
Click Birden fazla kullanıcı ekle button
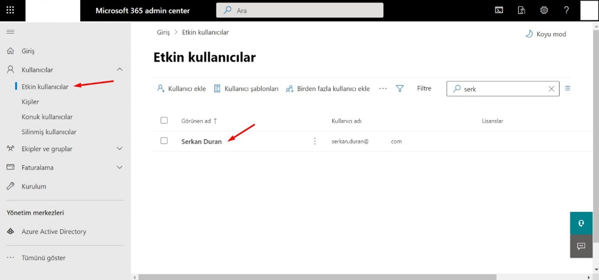tap(328, 89)
